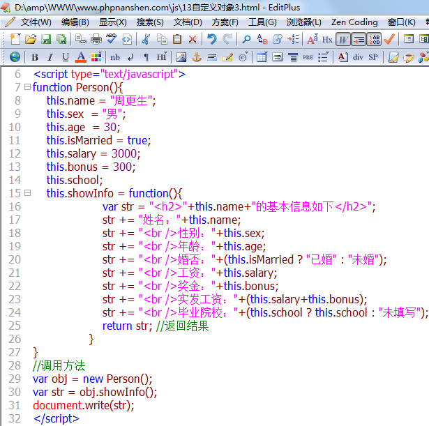This screenshot has height=426, width=429.
Task: Click "var obj = new Person();" line
Action: click(92, 379)
